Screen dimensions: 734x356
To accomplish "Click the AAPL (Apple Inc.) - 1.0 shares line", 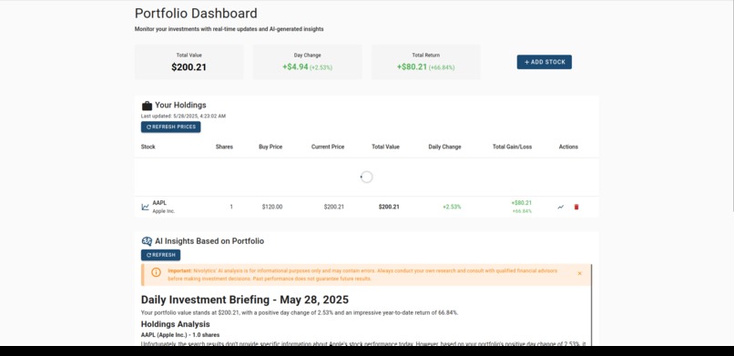I will point(180,335).
